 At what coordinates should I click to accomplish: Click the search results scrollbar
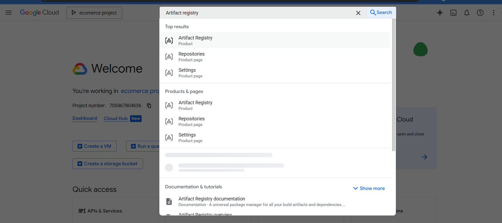pyautogui.click(x=393, y=85)
